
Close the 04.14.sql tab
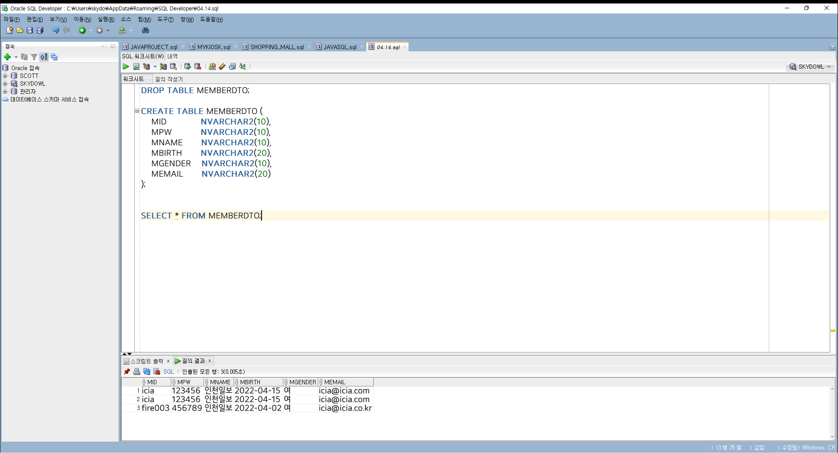tap(405, 47)
